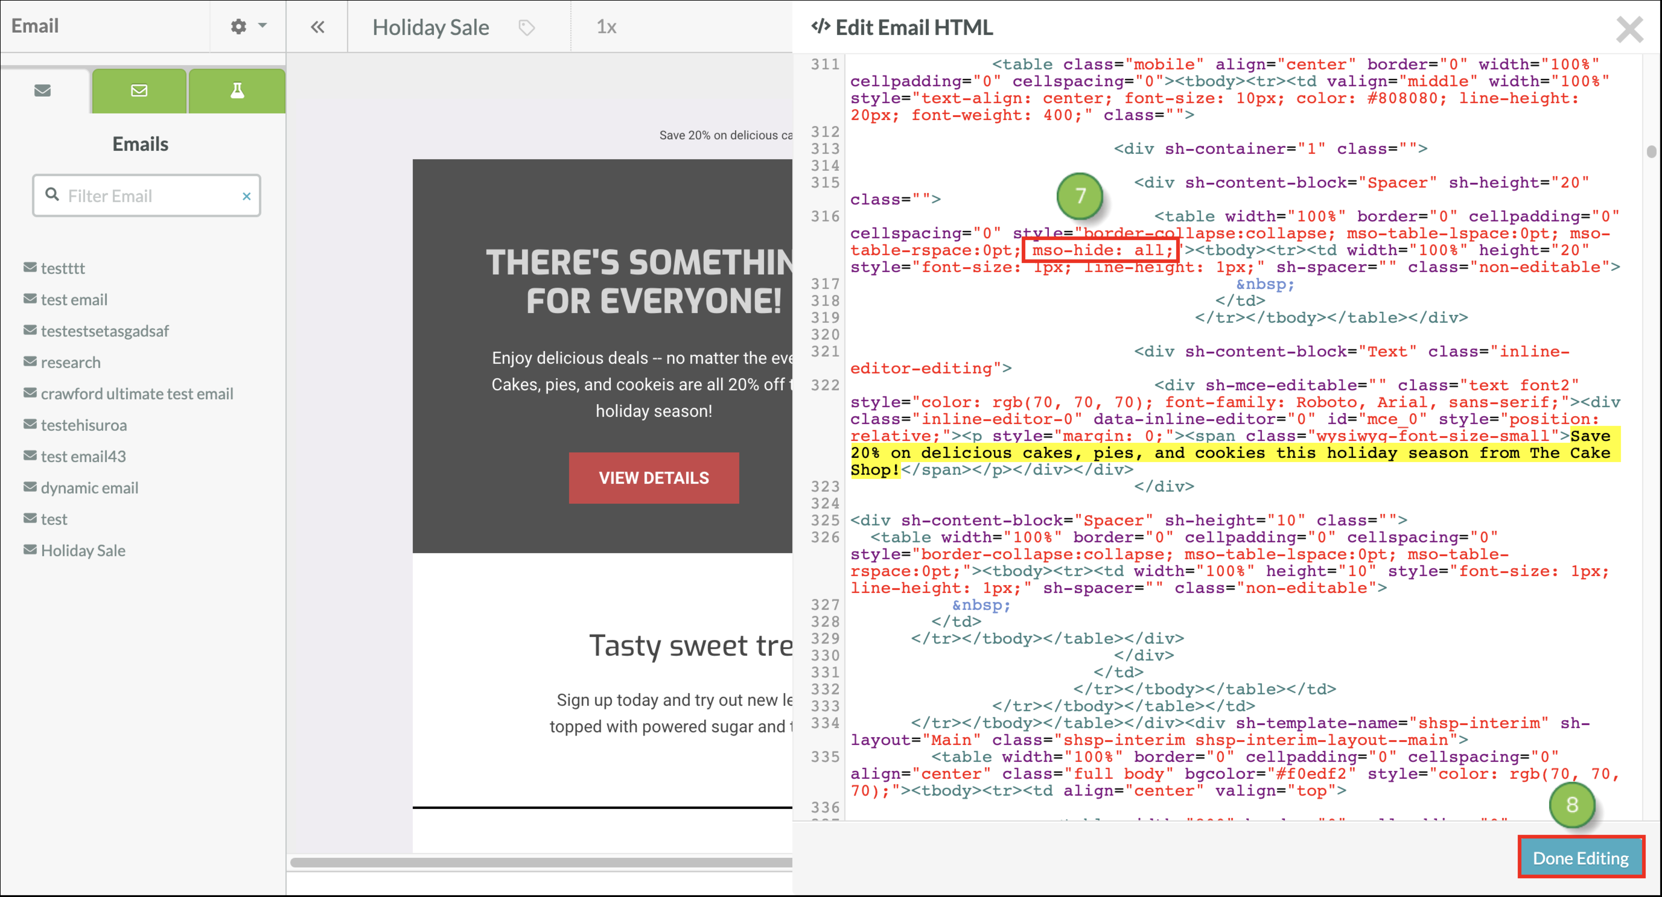Click line number 316 in the gutter

(x=825, y=217)
